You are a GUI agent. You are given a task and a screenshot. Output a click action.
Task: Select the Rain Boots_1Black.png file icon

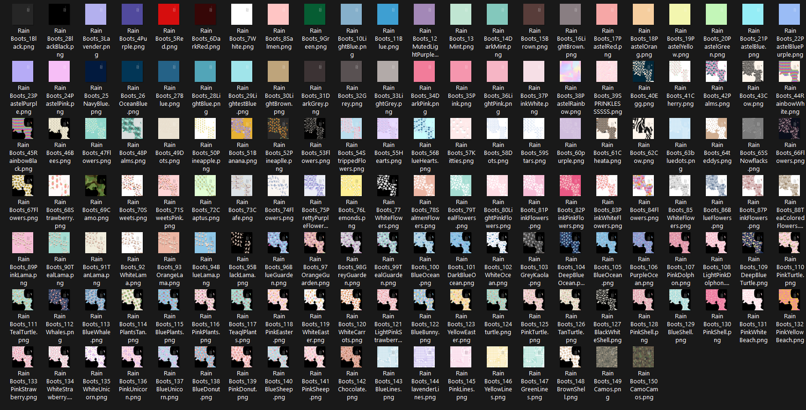coord(23,15)
